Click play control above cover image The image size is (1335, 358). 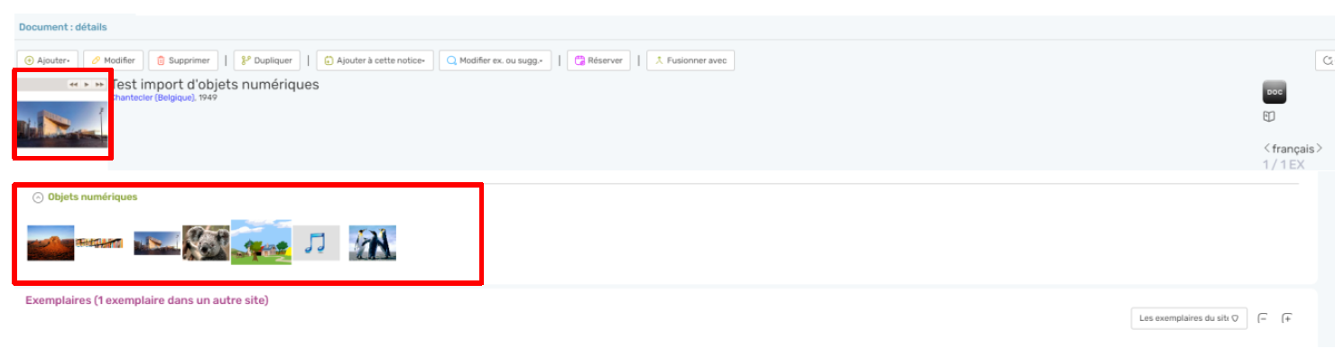(87, 85)
